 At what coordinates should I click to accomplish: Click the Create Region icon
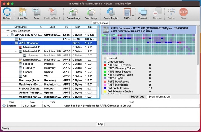click(x=111, y=12)
